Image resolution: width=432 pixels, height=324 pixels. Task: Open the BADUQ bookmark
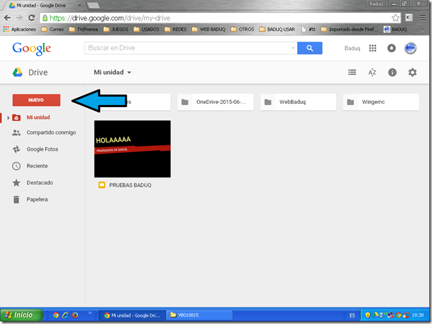(x=396, y=29)
